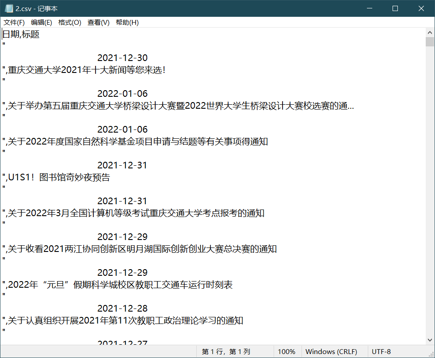Click the window resize grip in status bar corner
The width and height of the screenshot is (435, 358).
pyautogui.click(x=431, y=354)
